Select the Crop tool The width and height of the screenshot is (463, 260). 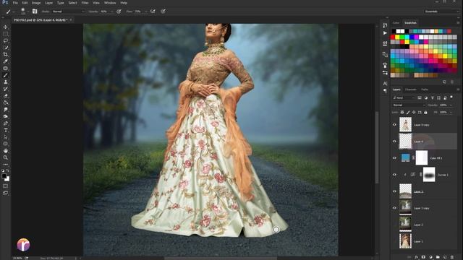(5, 54)
